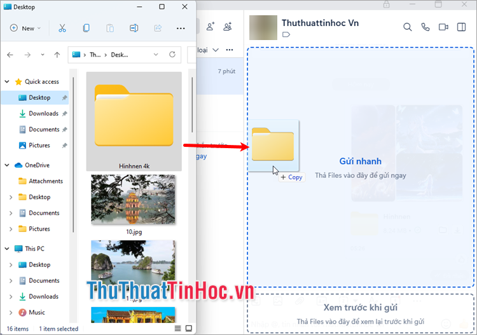
Task: Click the Desk... segment in address bar
Action: [x=120, y=55]
